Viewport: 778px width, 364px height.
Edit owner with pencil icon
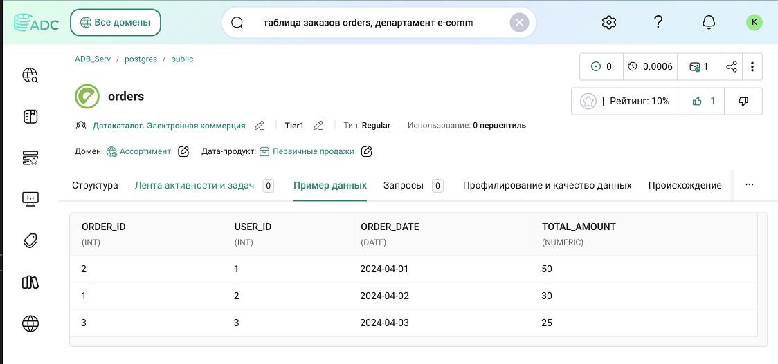pyautogui.click(x=259, y=126)
